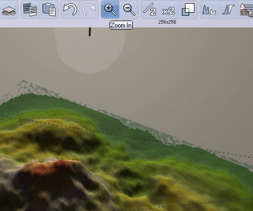The width and height of the screenshot is (253, 211).
Task: Open terrain options icon with gear
Action: tap(246, 10)
